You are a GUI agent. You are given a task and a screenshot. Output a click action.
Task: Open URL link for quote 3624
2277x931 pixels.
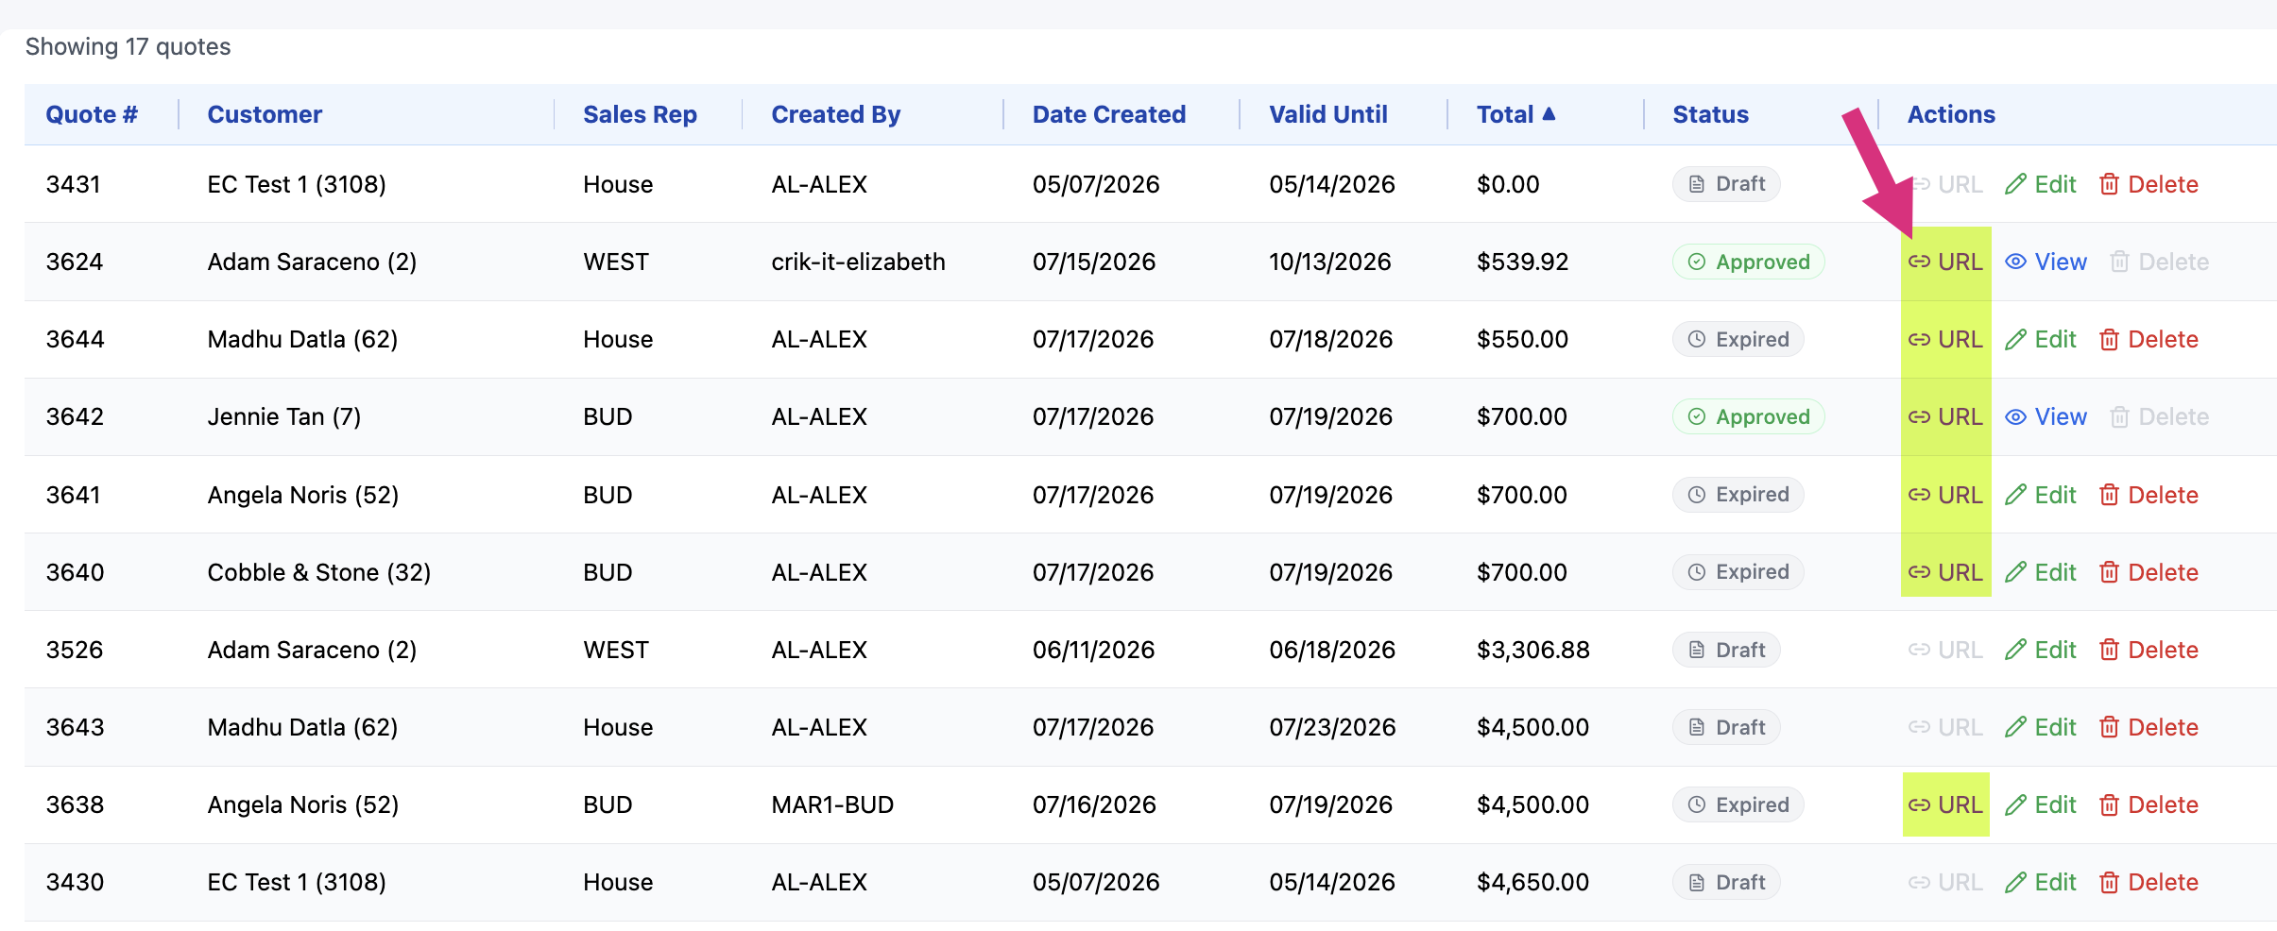pos(1945,262)
